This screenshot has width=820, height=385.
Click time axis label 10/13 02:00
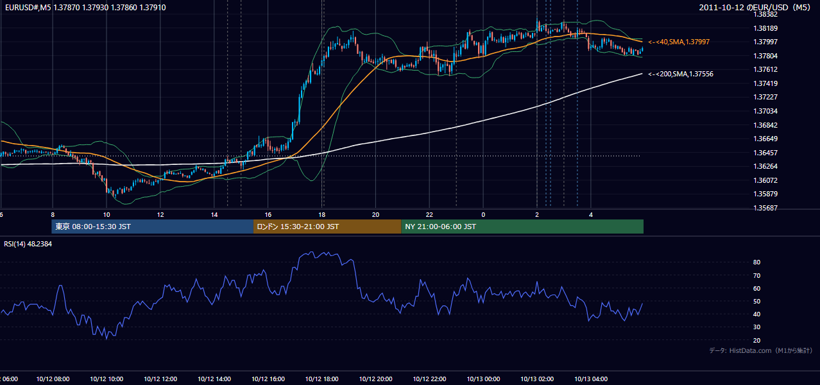(x=537, y=379)
